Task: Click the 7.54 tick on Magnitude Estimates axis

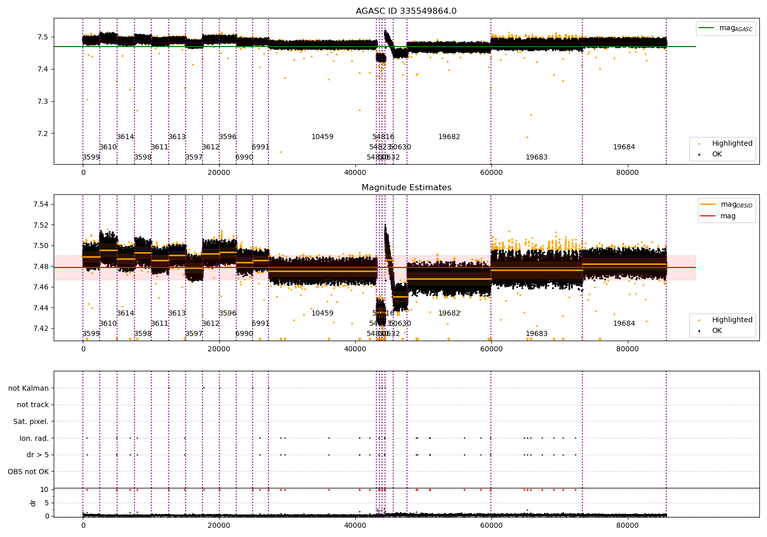Action: point(40,205)
